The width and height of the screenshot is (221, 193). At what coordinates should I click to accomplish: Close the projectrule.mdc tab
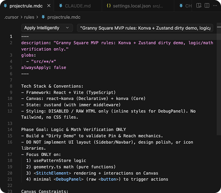coord(49,6)
